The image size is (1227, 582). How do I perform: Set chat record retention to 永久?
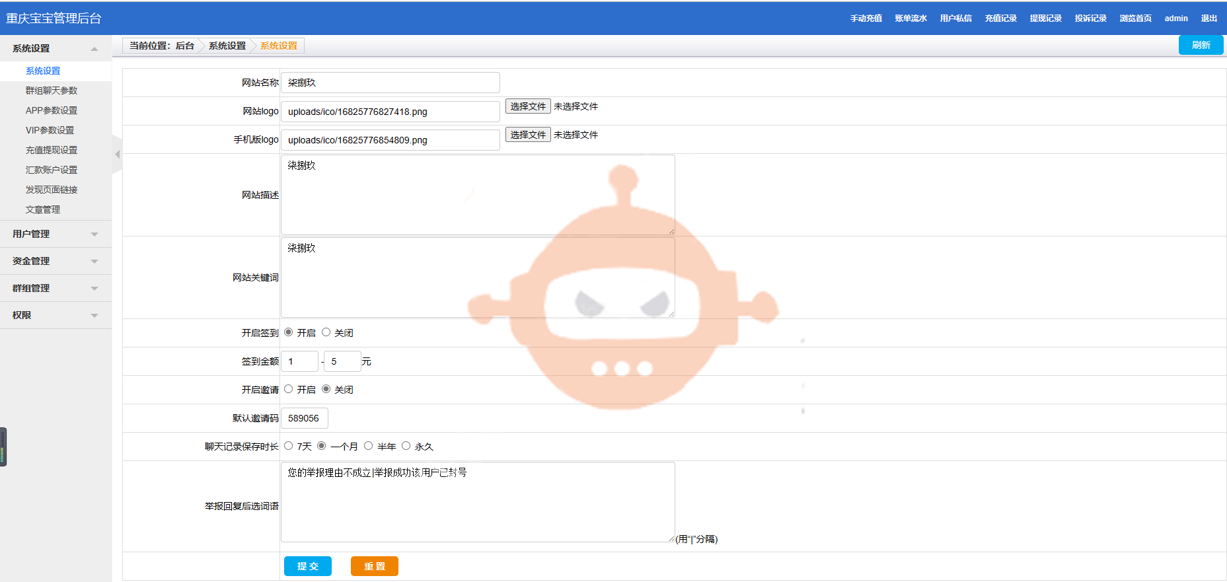406,446
